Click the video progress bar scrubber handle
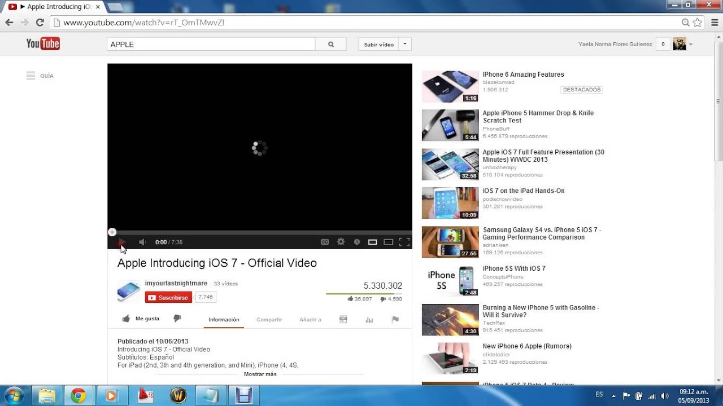The image size is (723, 406). [112, 232]
